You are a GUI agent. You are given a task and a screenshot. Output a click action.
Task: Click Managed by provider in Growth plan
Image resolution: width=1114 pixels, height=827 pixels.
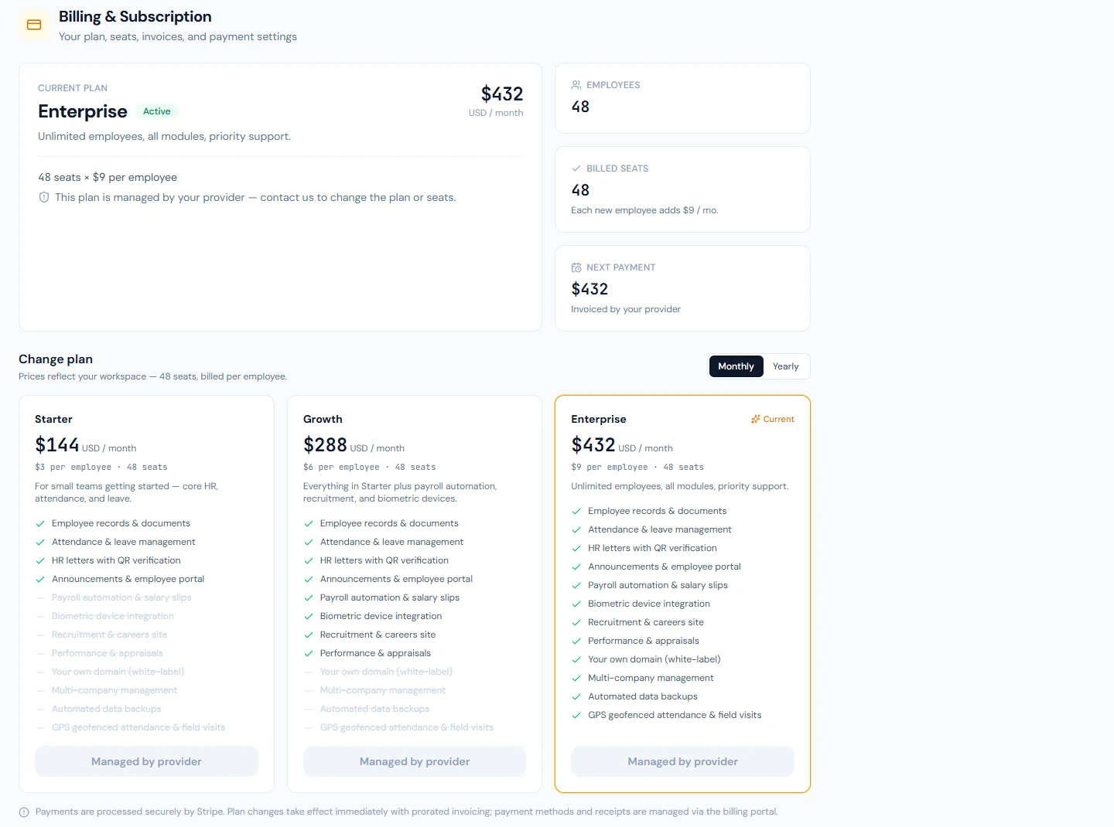tap(415, 761)
